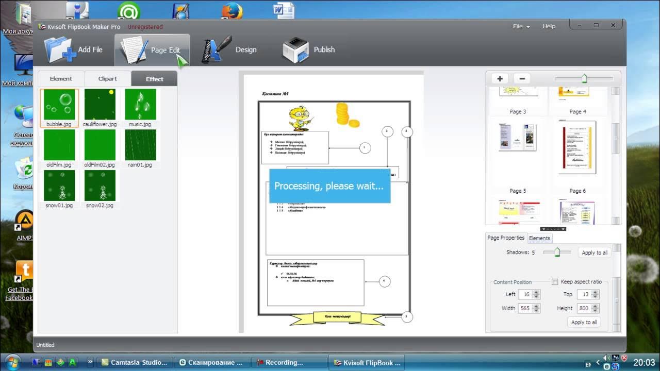Click the Windows Start button
The image size is (660, 371).
(x=12, y=362)
